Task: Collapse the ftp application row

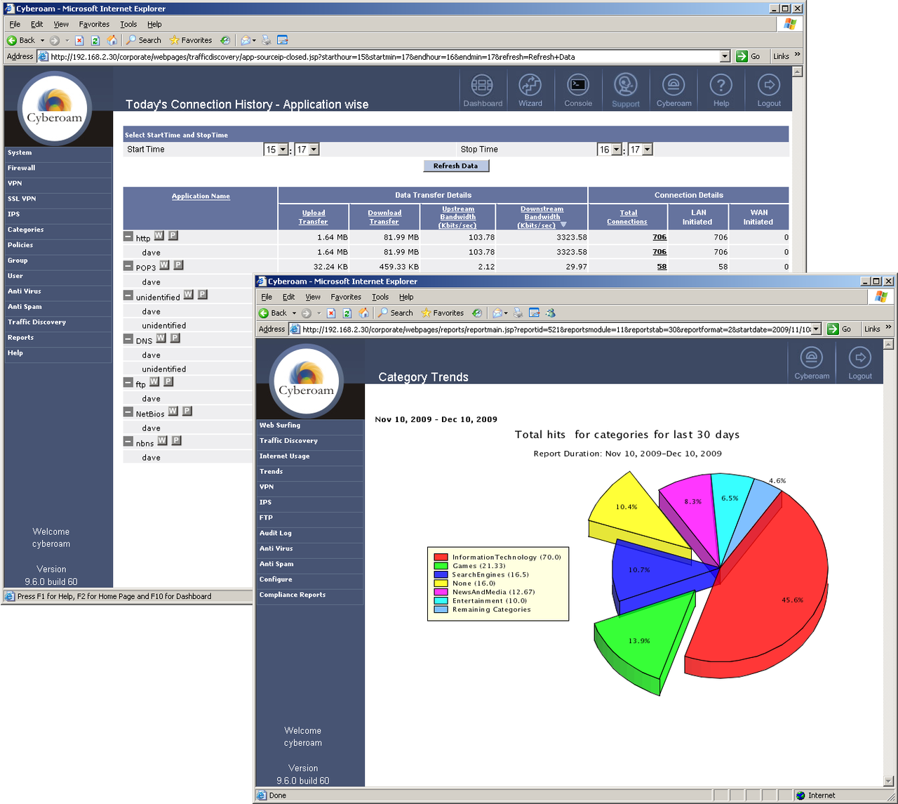Action: coord(128,383)
